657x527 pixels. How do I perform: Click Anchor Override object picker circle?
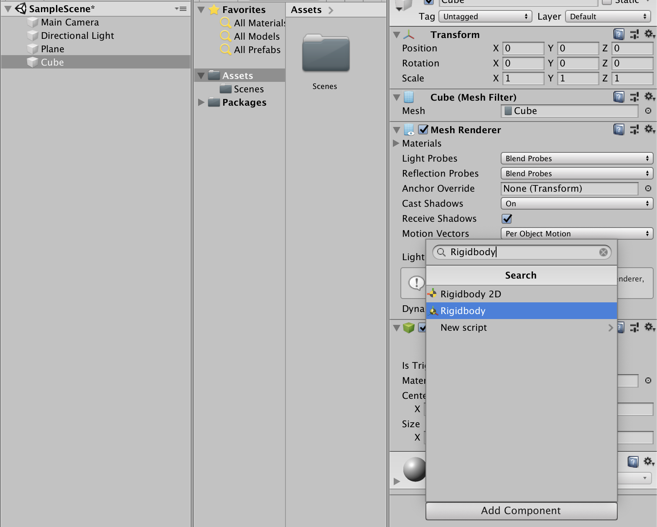(x=648, y=188)
